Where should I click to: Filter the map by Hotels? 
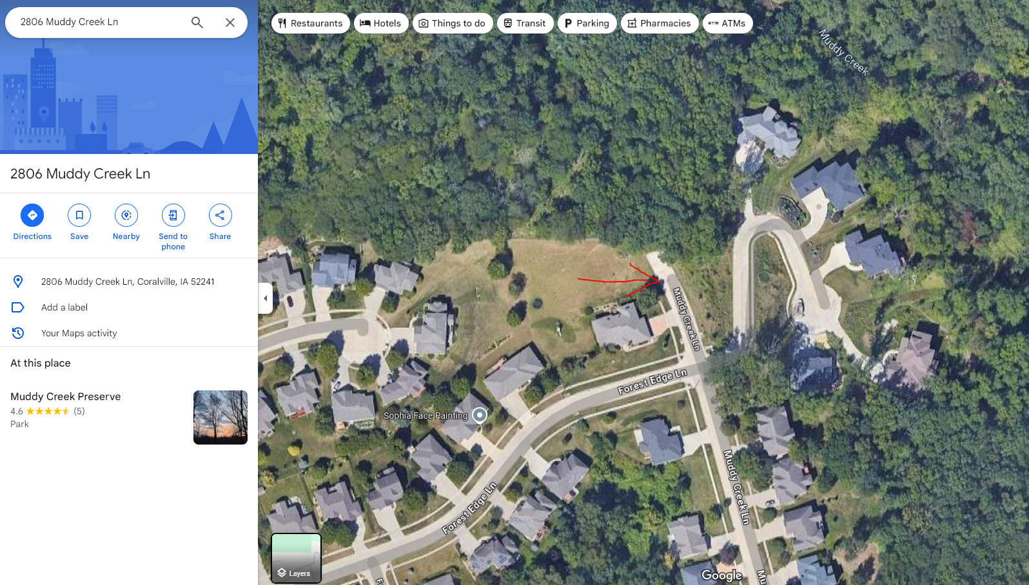381,23
